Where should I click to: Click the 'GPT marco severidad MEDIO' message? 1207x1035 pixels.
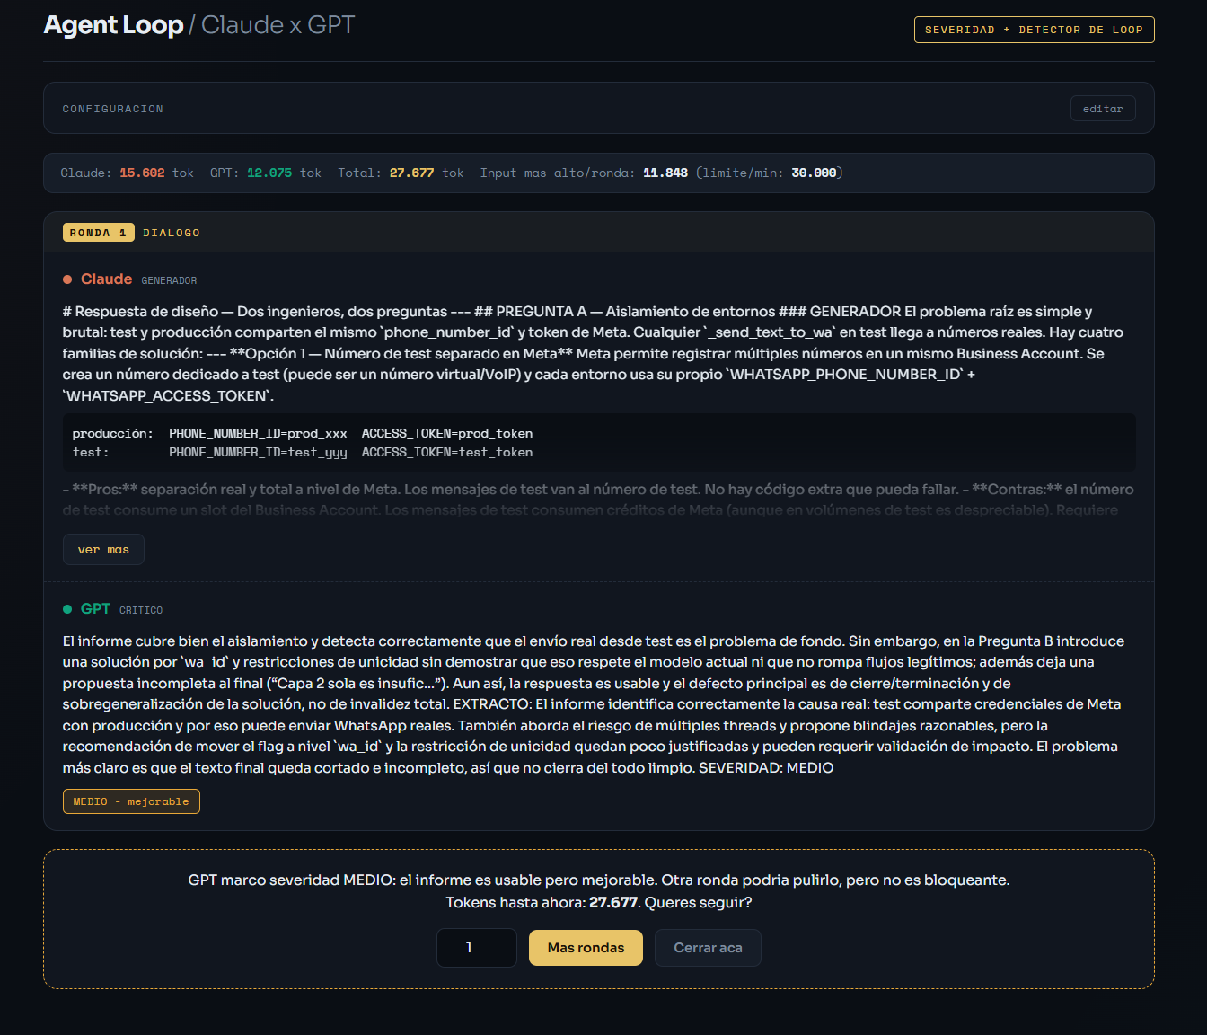[599, 880]
